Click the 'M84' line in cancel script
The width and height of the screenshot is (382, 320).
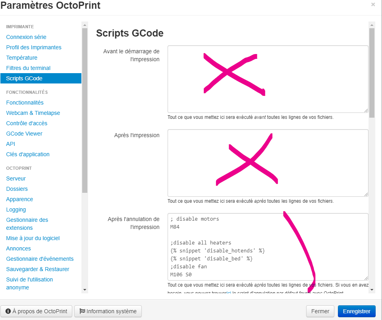pyautogui.click(x=175, y=227)
